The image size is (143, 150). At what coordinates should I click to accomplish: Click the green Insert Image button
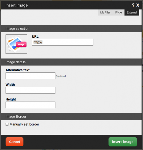(x=123, y=142)
